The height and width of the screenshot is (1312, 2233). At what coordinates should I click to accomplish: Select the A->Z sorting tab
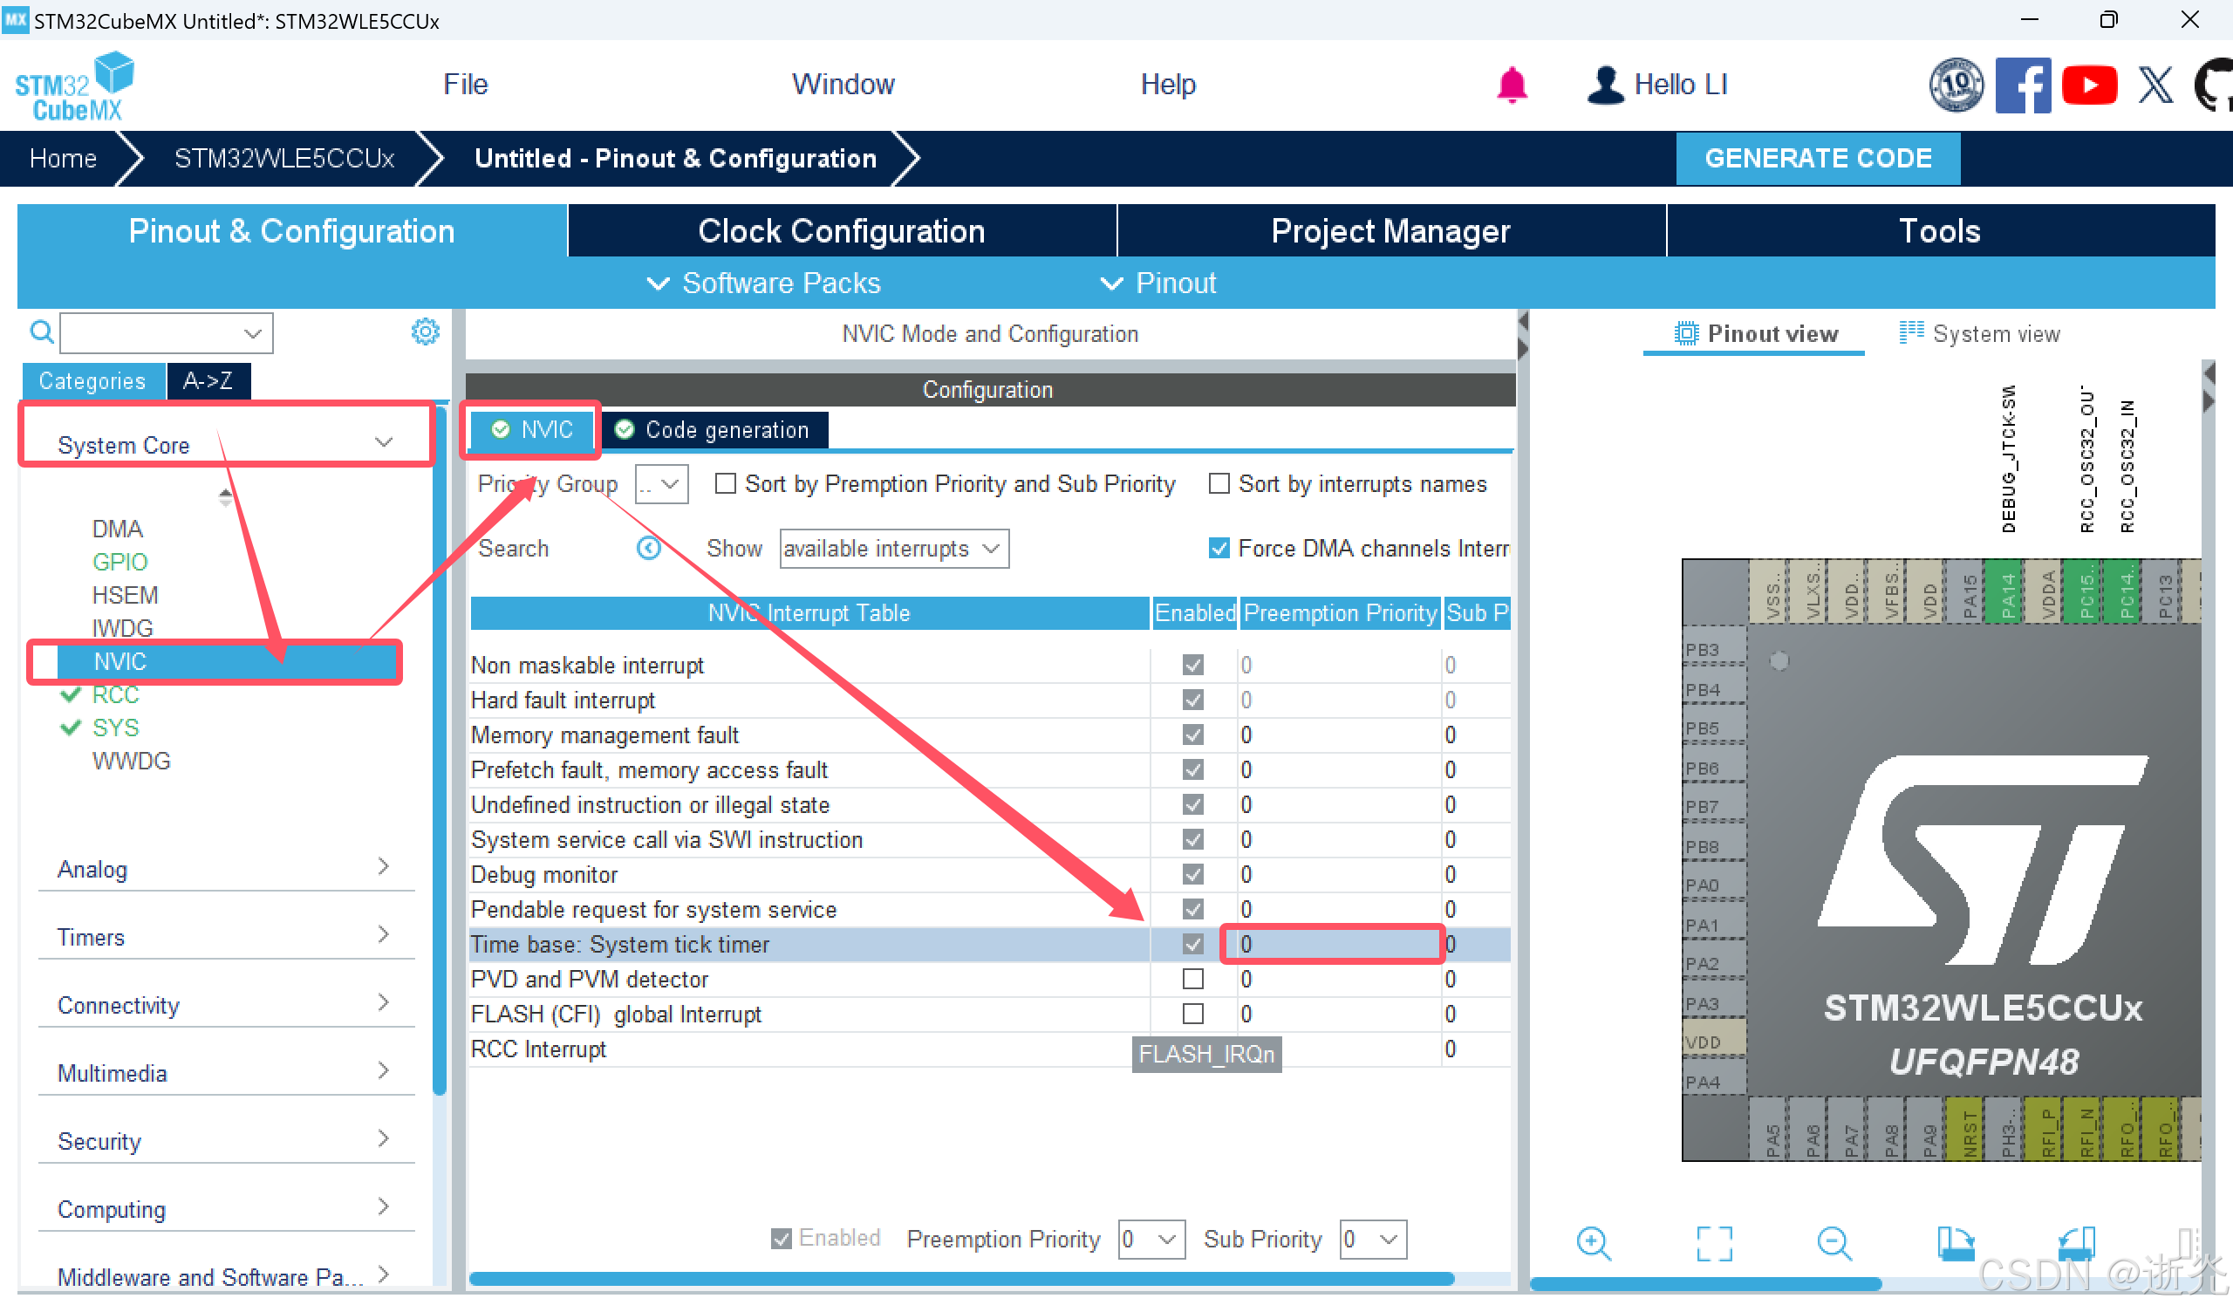click(x=208, y=380)
